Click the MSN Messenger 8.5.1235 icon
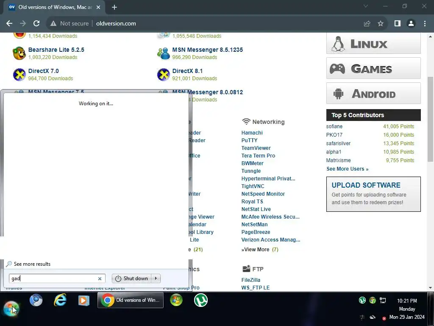 163,53
